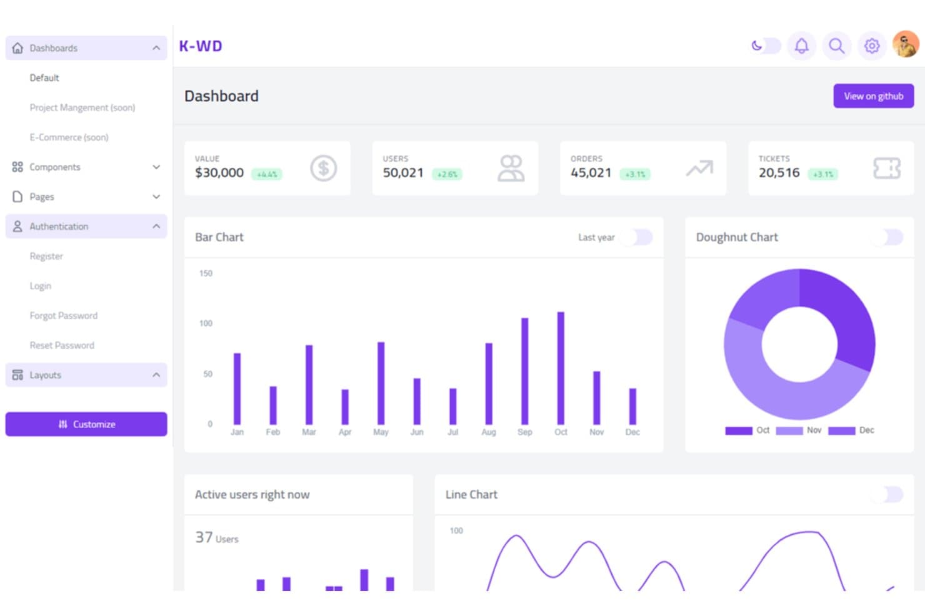Screen dimensions: 925x616
Task: Click the Oct bar in Bar Chart
Action: (561, 368)
